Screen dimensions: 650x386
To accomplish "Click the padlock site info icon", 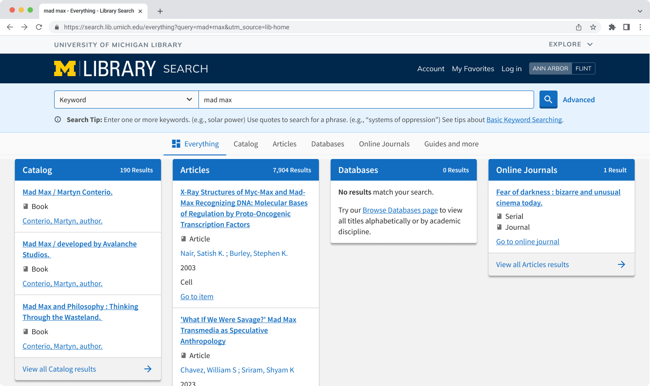I will [x=57, y=27].
